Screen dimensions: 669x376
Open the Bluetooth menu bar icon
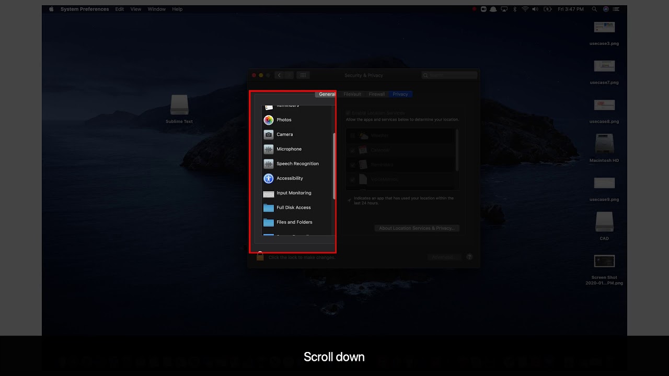[514, 9]
